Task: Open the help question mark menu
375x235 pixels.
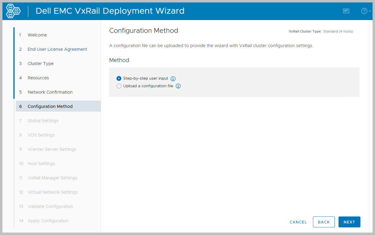Action: 365,11
